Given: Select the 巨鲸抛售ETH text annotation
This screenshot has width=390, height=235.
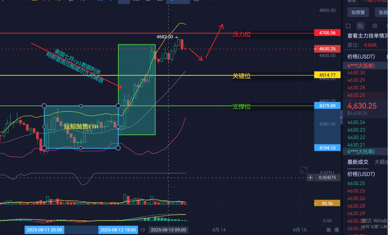Looking at the screenshot, I should (81, 126).
